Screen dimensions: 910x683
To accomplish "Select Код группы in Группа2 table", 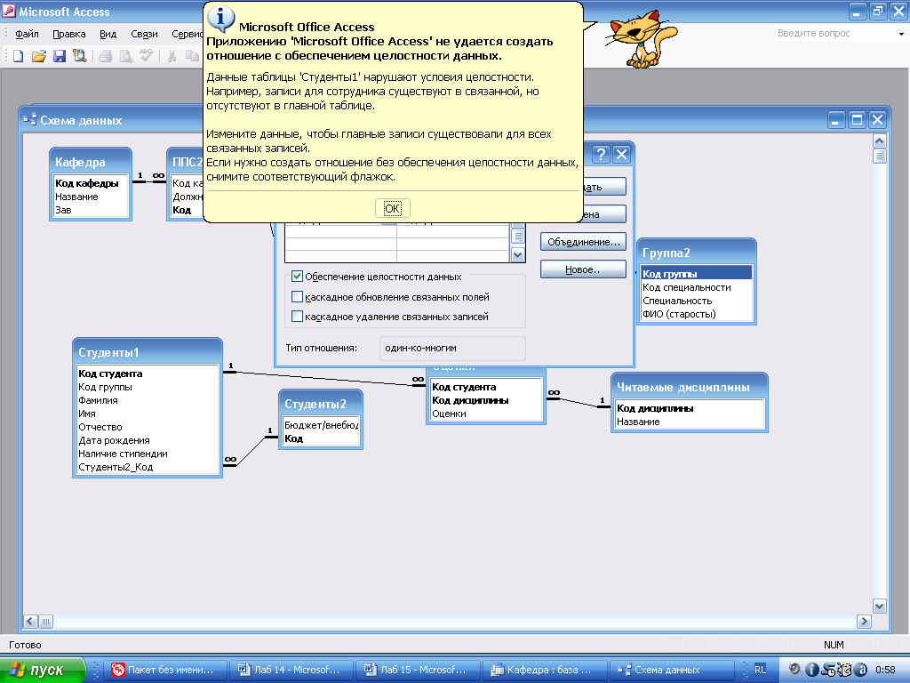I will (697, 274).
